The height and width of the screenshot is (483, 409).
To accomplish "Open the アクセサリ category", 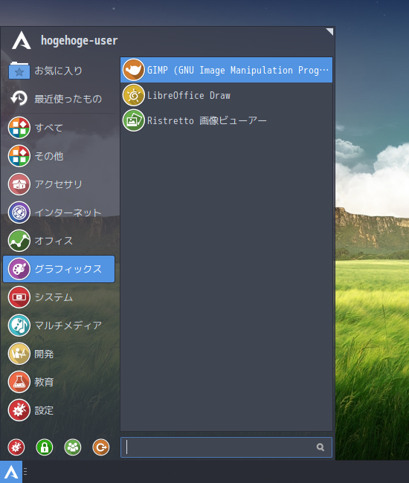I will [59, 184].
